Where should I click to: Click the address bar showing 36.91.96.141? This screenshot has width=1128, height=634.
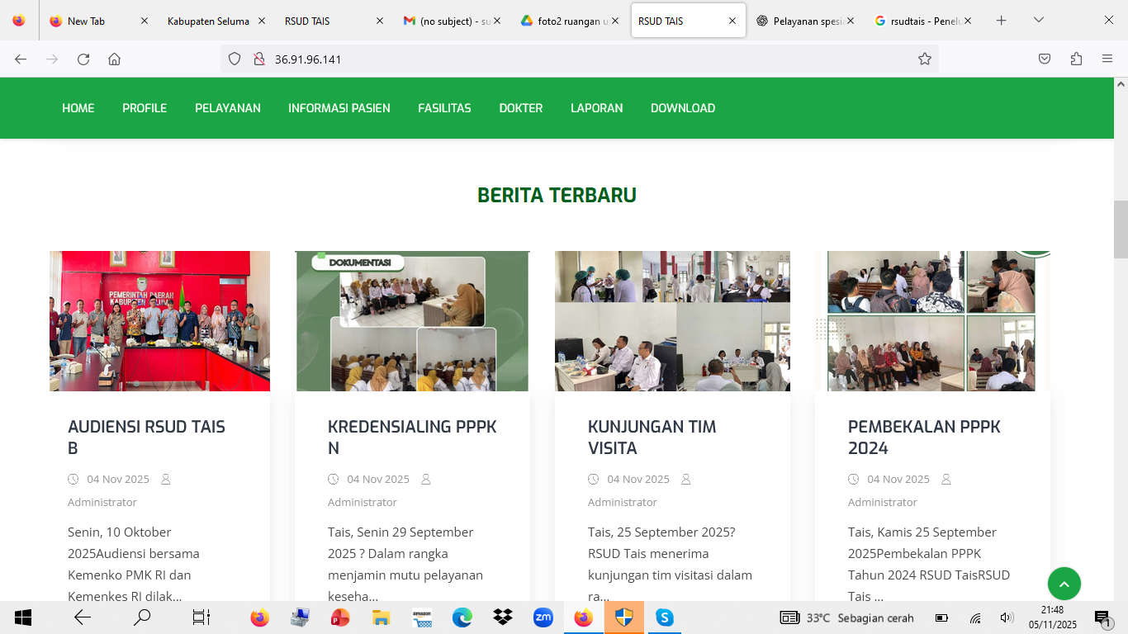[578, 59]
